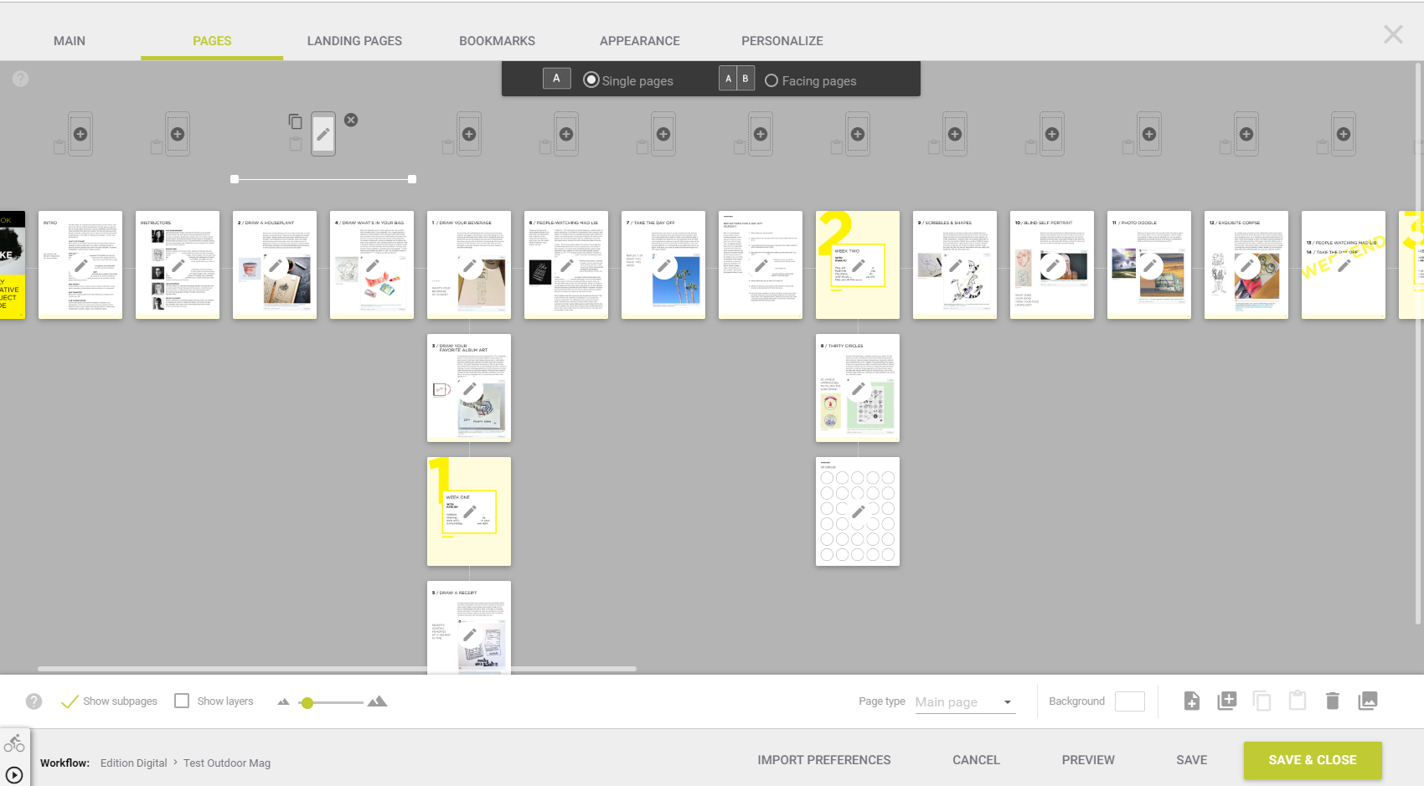Open the edit pencil on the selected page slot
The image size is (1424, 786).
point(324,133)
